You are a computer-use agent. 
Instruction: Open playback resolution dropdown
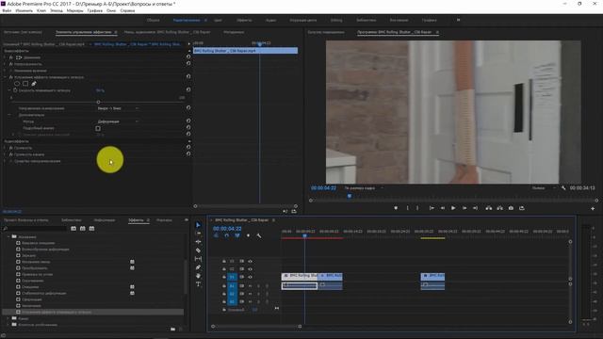[544, 188]
